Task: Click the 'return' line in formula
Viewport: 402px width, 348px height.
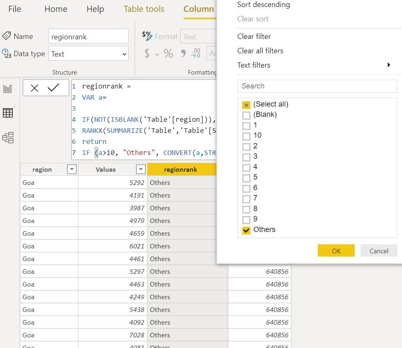Action: [x=94, y=141]
